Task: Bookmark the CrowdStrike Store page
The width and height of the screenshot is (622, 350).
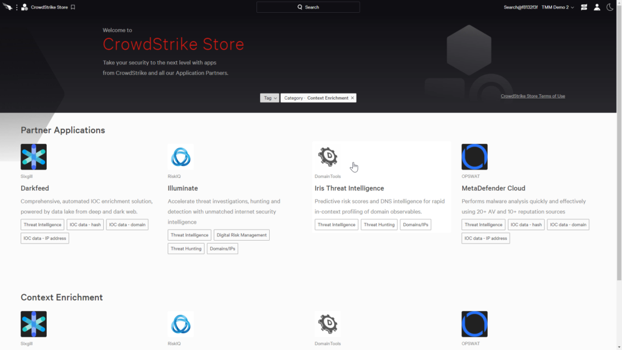Action: [x=73, y=7]
